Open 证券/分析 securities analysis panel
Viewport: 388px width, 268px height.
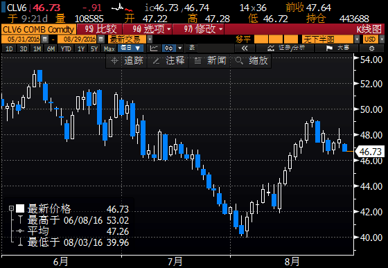285,48
